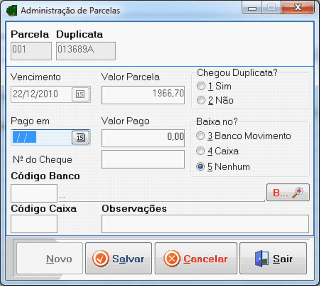The image size is (320, 286).
Task: Click the Valor Parcela amount field
Action: click(143, 95)
